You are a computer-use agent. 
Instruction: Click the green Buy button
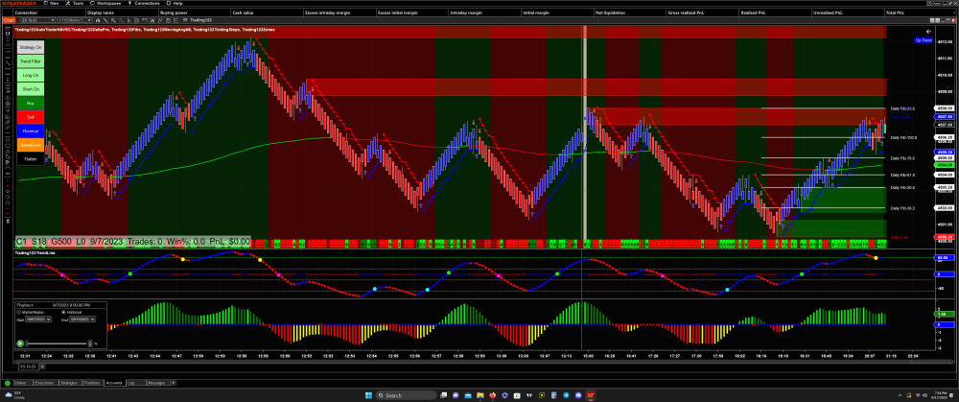[30, 102]
